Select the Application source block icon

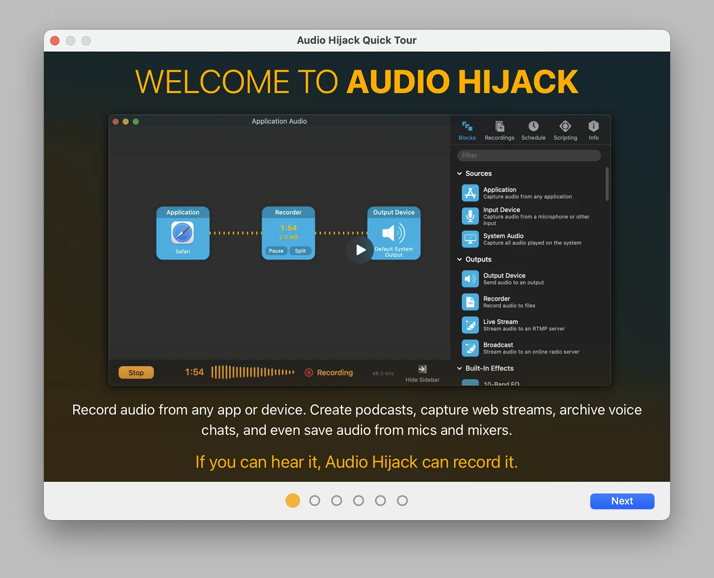470,193
